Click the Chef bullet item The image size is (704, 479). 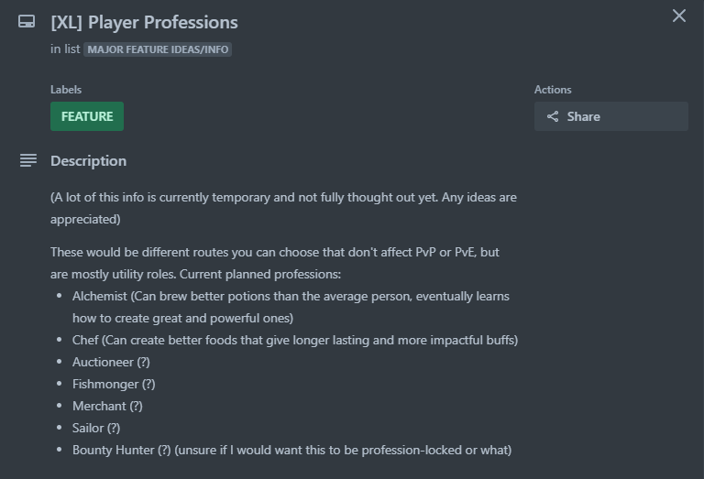click(295, 340)
